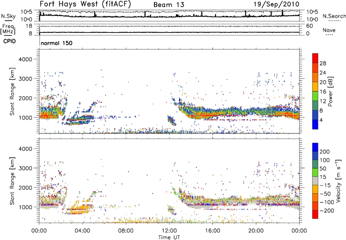The width and height of the screenshot is (346, 240).
Task: Click the "200" velocity colorbar label
Action: coord(325,152)
